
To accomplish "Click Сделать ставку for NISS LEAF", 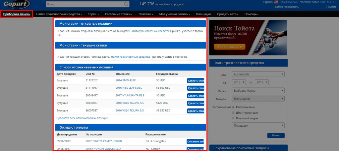I will click(196, 88).
